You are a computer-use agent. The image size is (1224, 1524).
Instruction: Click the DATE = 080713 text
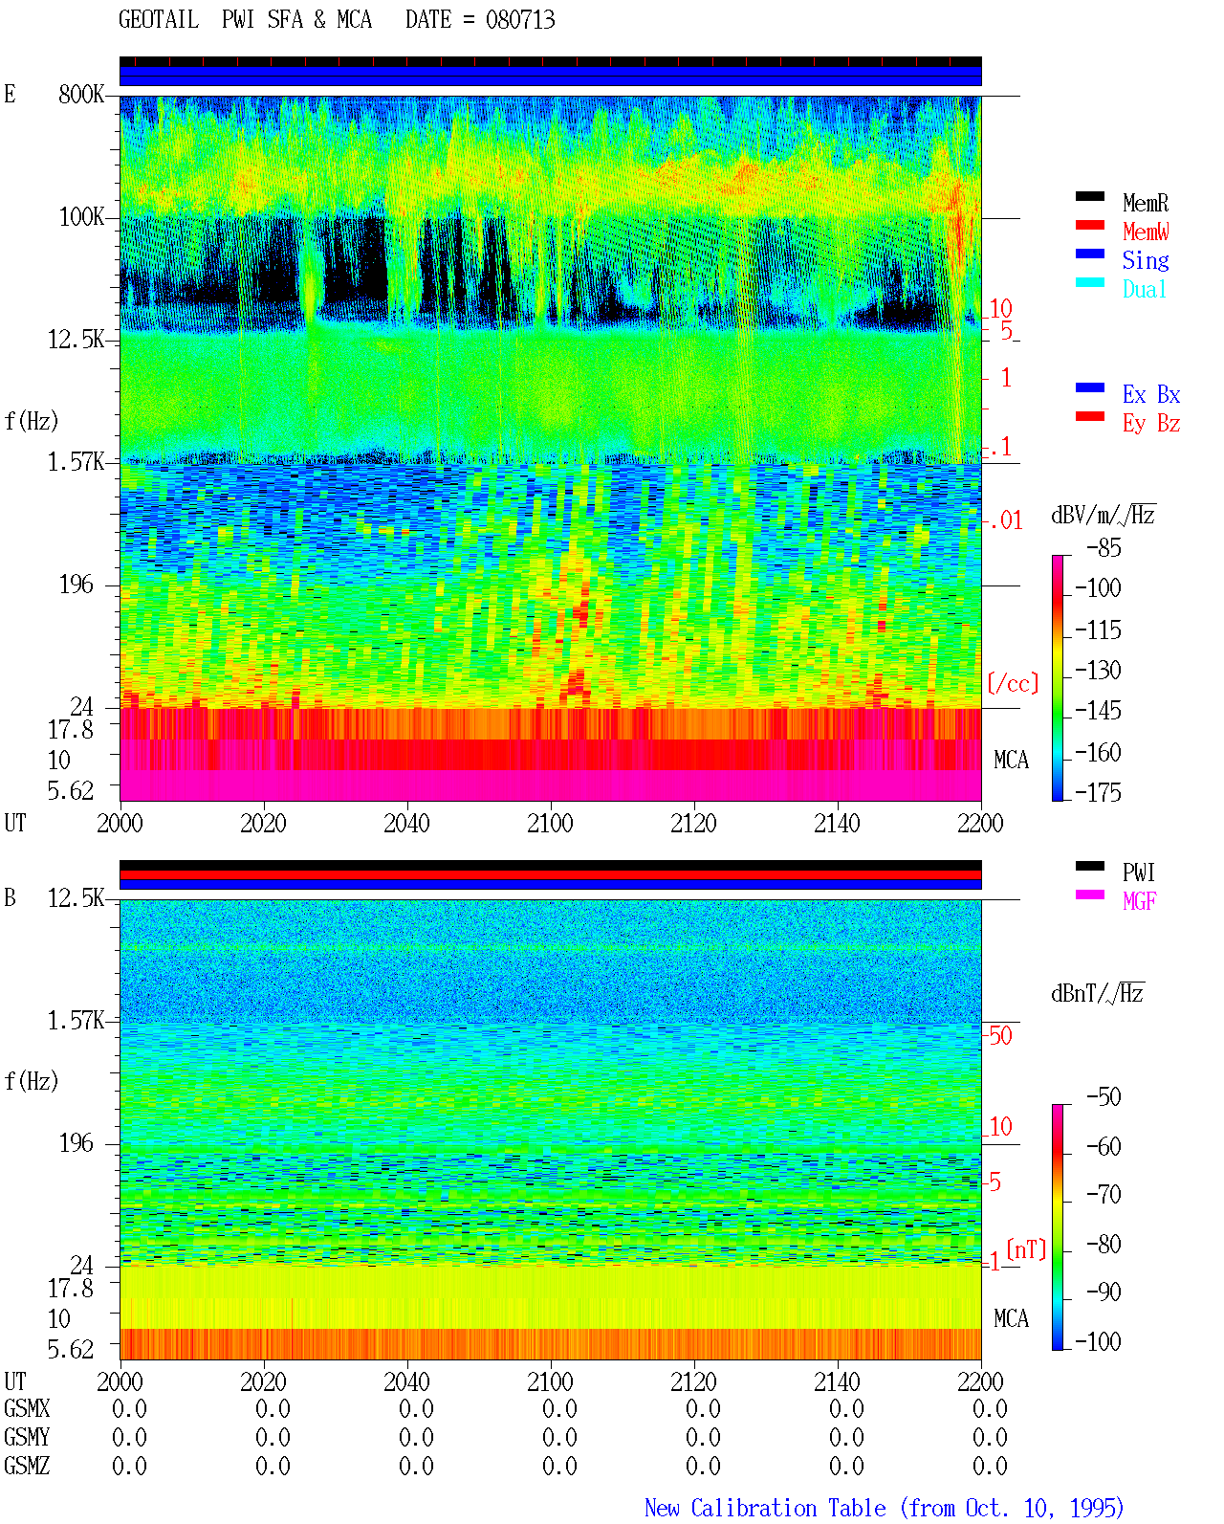coord(480,20)
